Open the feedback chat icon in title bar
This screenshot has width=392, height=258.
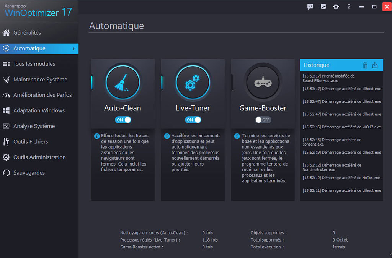coord(310,7)
